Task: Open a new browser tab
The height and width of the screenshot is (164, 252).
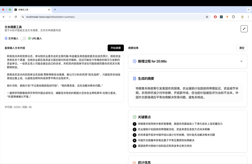Action: coord(55,9)
